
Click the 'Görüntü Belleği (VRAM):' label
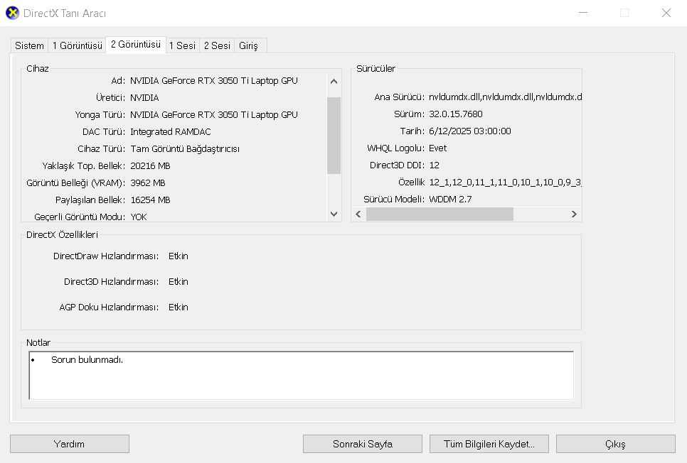click(x=76, y=183)
